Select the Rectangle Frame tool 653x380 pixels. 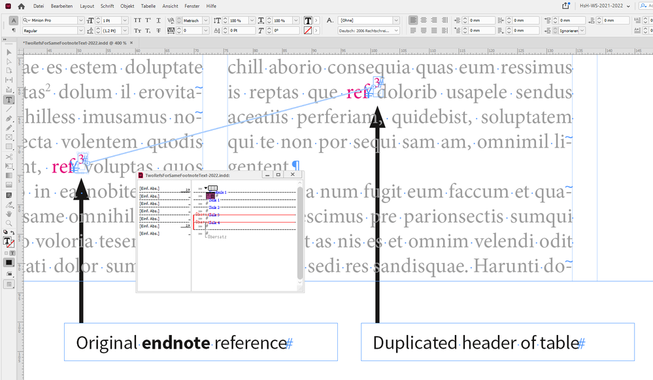8,137
